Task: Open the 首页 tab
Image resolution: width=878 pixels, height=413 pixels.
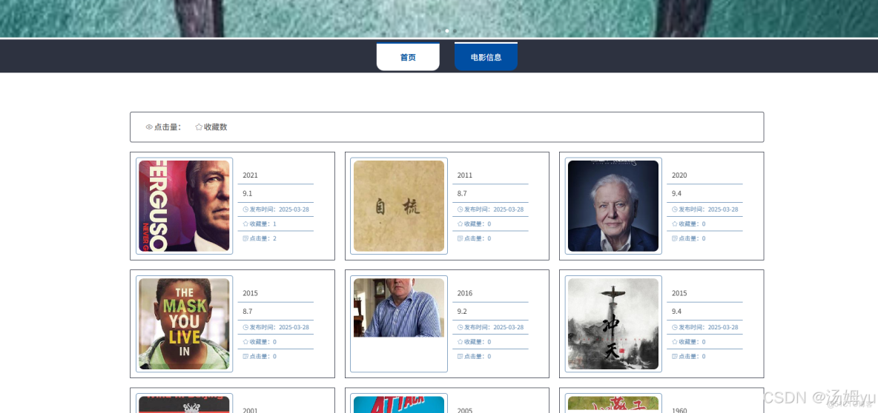Action: tap(408, 57)
